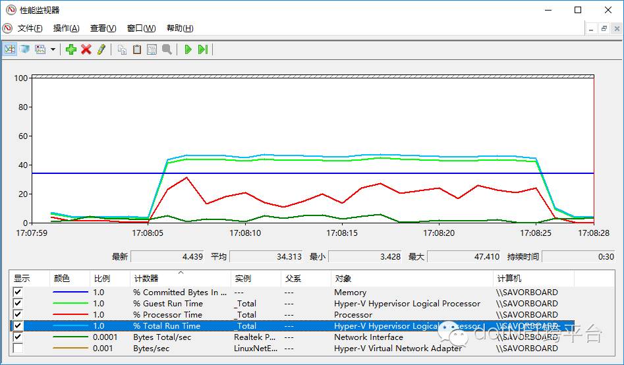Click the blue color line of Committed Bytes
Screen dimensions: 624x365
click(x=71, y=292)
